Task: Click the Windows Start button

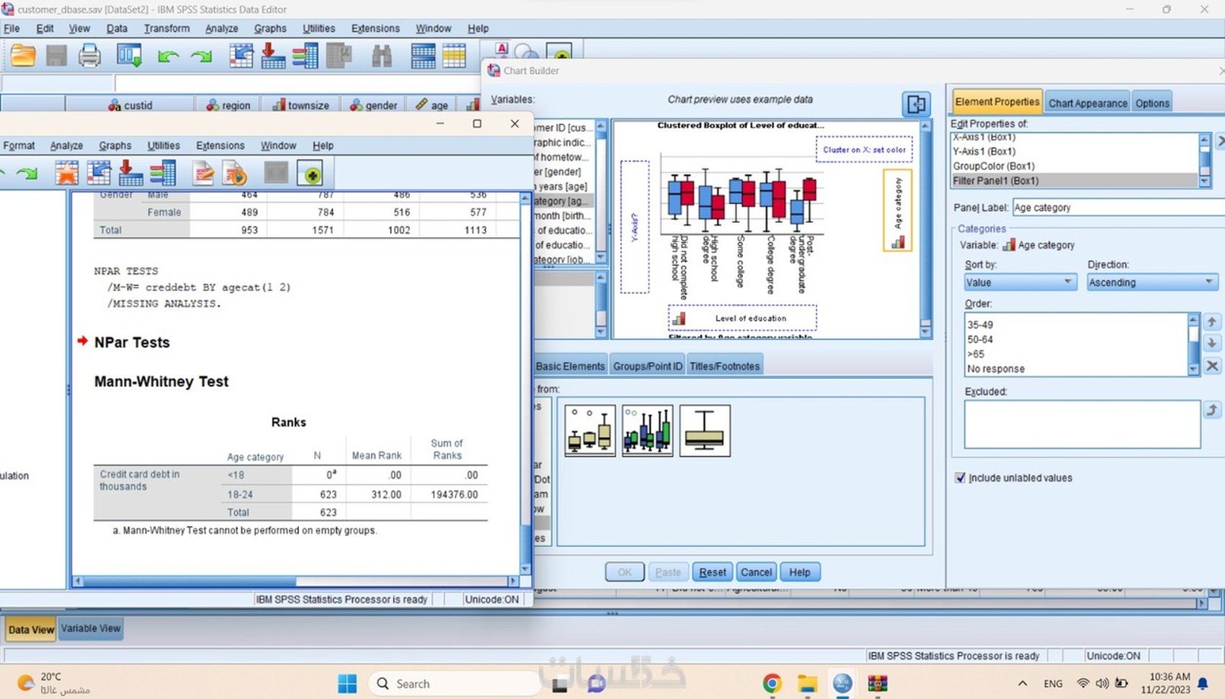Action: 347,683
